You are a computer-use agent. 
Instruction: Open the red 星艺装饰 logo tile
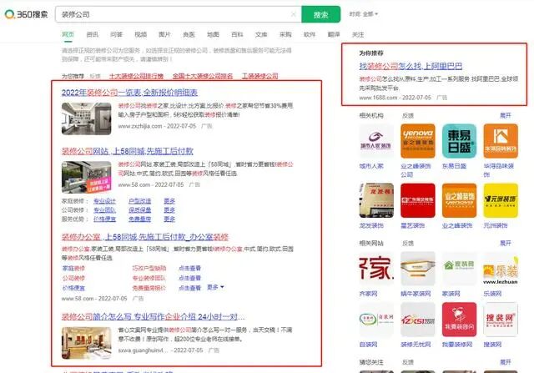click(x=417, y=200)
